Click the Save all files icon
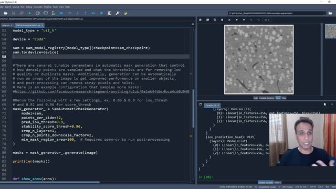Image resolution: width=336 pixels, height=189 pixels. (22, 13)
